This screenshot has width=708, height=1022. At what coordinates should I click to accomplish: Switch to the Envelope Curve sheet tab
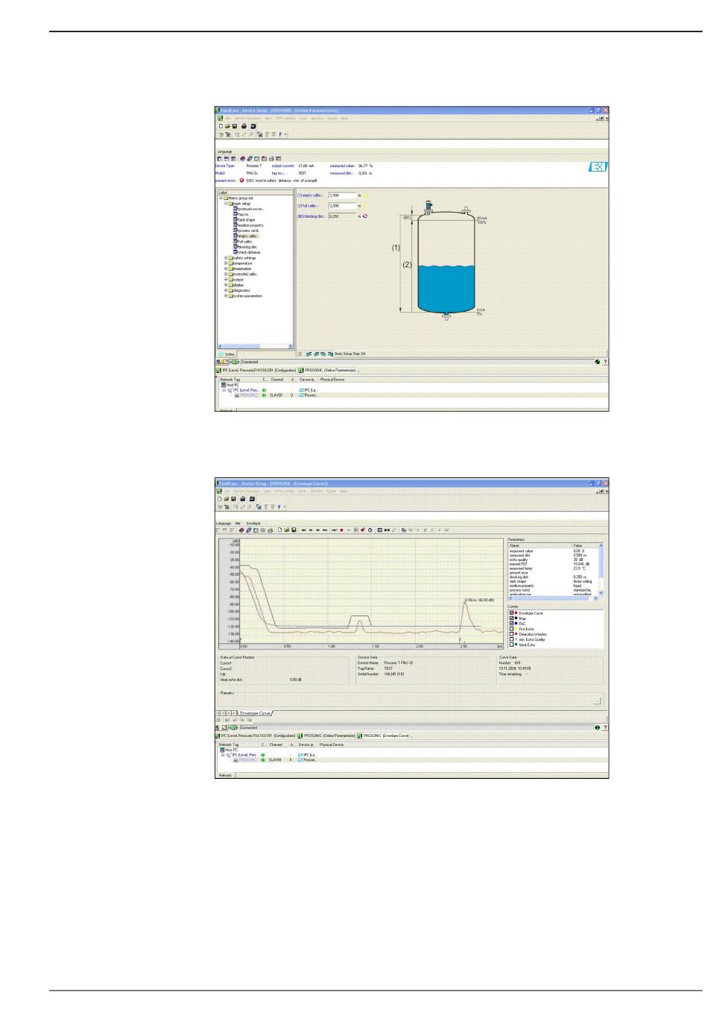(x=256, y=713)
